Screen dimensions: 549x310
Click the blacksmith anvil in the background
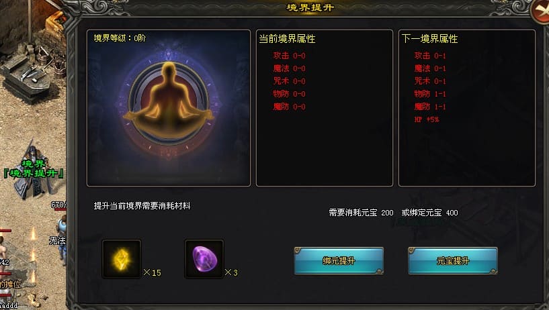coord(26,79)
